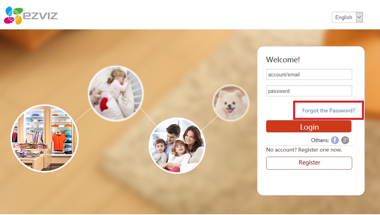Click the Others: label
This screenshot has height=215, width=380.
(x=320, y=140)
